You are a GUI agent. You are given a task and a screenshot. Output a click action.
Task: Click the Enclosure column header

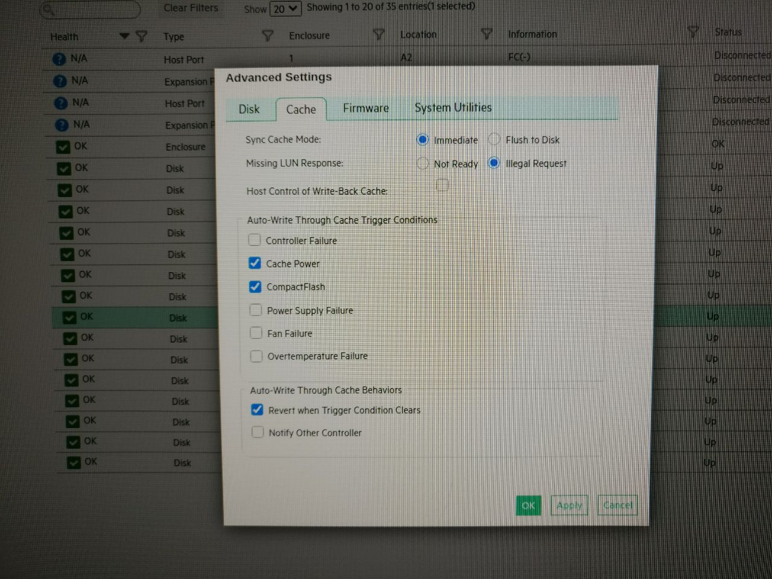coord(309,36)
